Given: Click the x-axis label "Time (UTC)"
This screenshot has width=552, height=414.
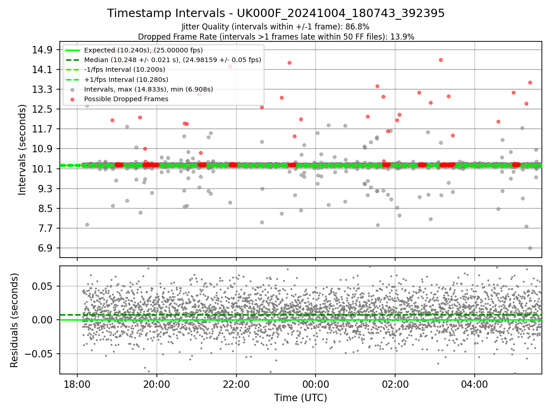Looking at the screenshot, I should tap(300, 398).
